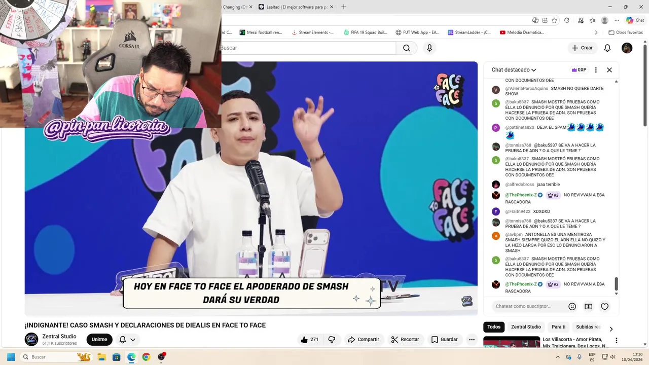649x365 pixels.
Task: Click the Recortar clip button
Action: [x=405, y=340]
